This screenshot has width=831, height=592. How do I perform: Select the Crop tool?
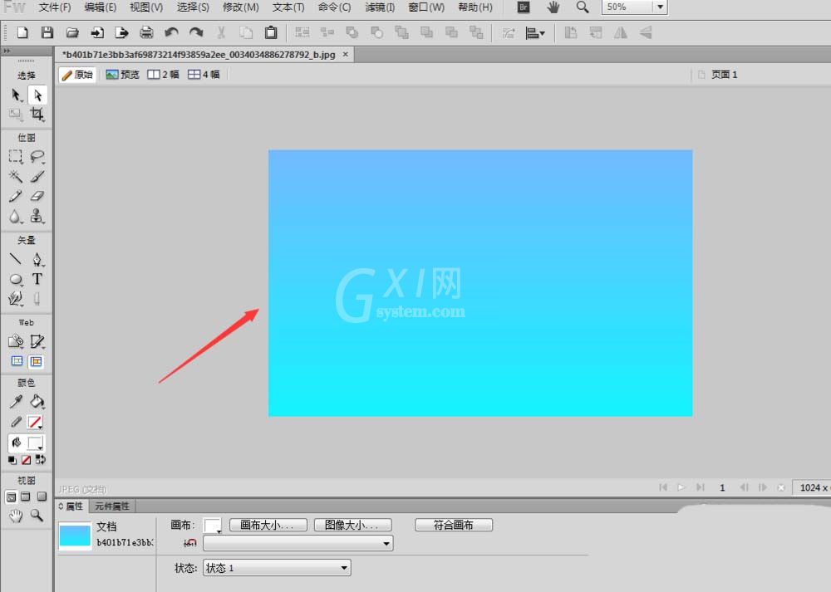click(37, 114)
